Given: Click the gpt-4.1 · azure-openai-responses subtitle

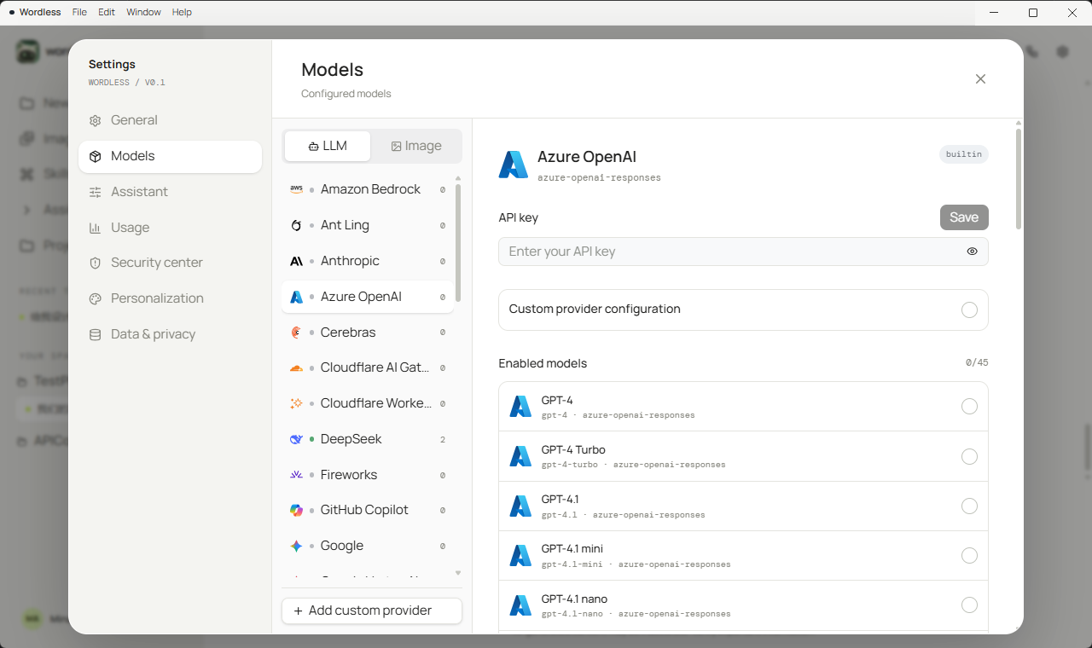Looking at the screenshot, I should pyautogui.click(x=624, y=515).
